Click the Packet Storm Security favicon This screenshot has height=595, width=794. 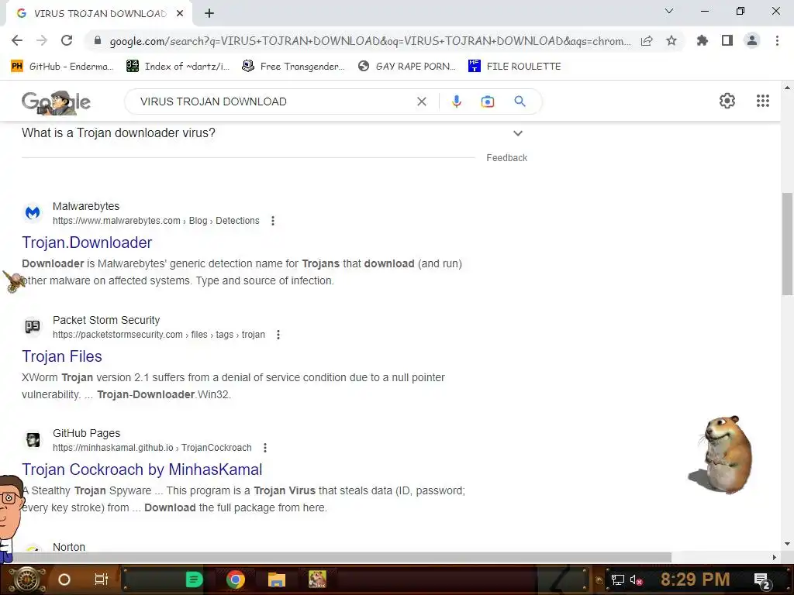click(33, 326)
